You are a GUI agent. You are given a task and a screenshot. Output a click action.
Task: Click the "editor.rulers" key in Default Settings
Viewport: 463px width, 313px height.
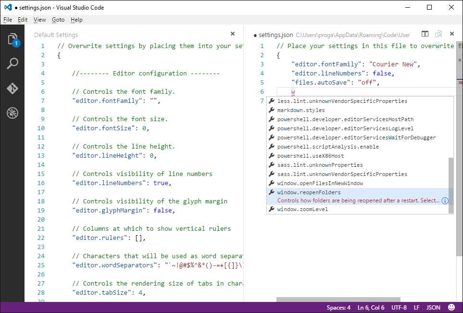coord(100,238)
